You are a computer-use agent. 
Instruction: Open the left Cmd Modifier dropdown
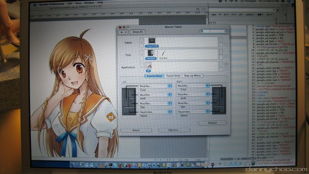point(154,86)
